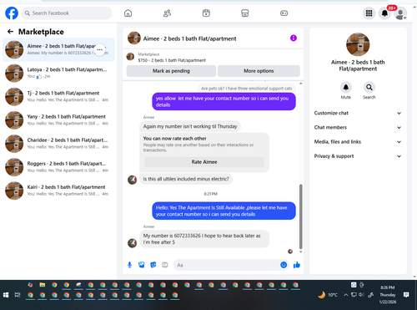Open the Windows Start button

6,295
